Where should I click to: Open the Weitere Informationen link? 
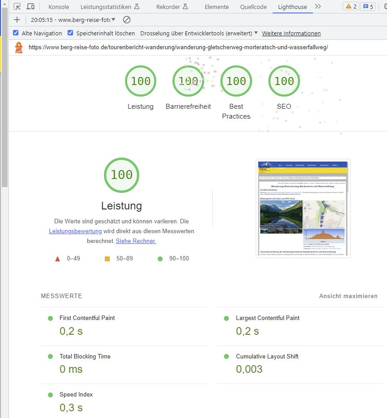tap(291, 33)
